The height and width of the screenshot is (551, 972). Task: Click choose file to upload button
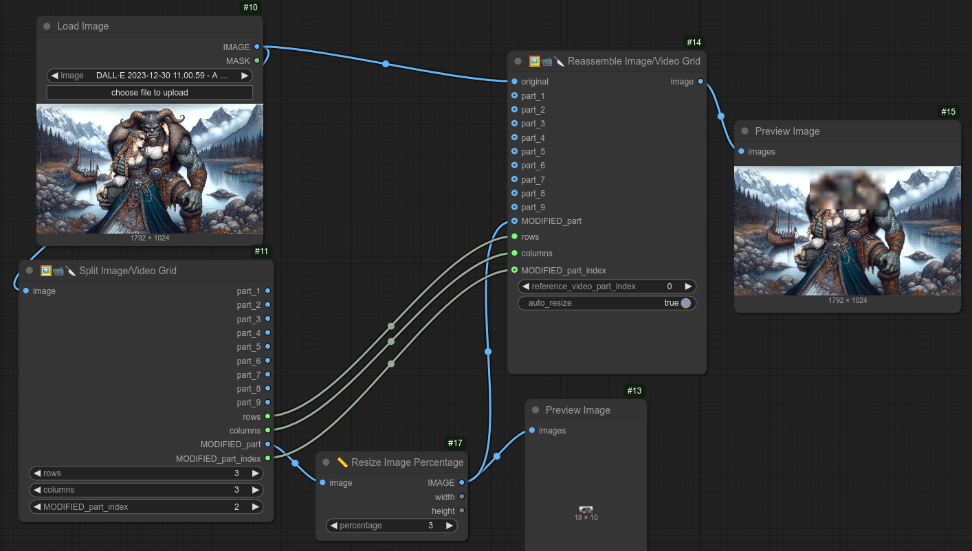click(150, 93)
